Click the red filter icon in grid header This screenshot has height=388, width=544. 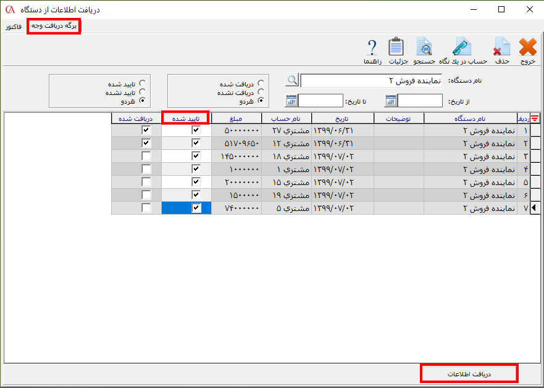pyautogui.click(x=535, y=118)
